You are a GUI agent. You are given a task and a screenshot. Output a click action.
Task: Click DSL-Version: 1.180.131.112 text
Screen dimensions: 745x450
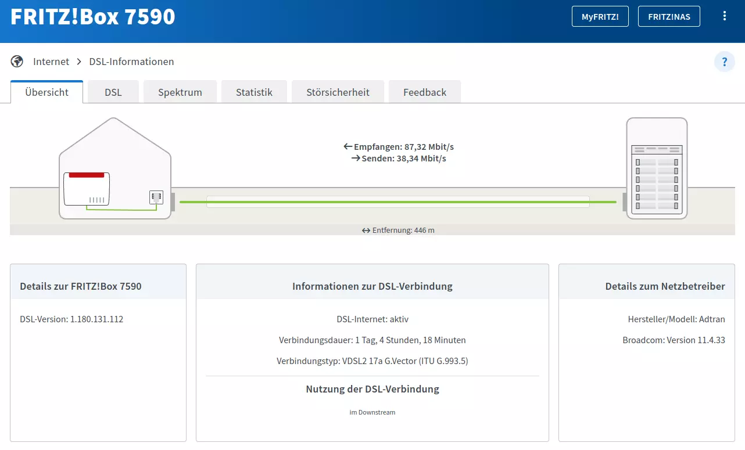71,319
